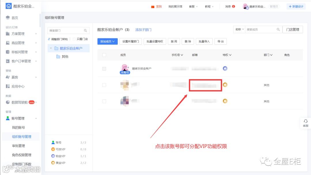
Task: Click the search icon in 搜索成员 box
Action: click(278, 29)
